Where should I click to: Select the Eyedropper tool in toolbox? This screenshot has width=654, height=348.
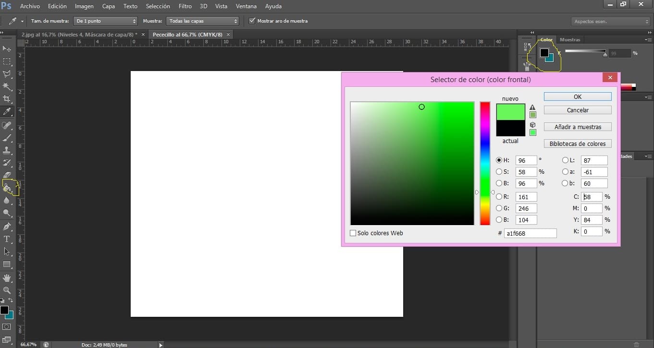pyautogui.click(x=7, y=112)
